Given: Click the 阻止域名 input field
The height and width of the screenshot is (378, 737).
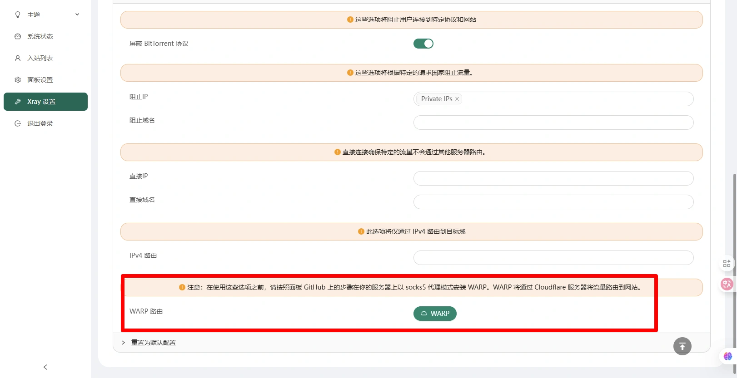Looking at the screenshot, I should click(553, 123).
